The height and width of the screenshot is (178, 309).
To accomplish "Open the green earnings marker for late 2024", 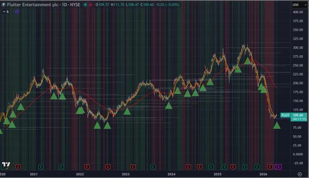I will pos(211,167).
